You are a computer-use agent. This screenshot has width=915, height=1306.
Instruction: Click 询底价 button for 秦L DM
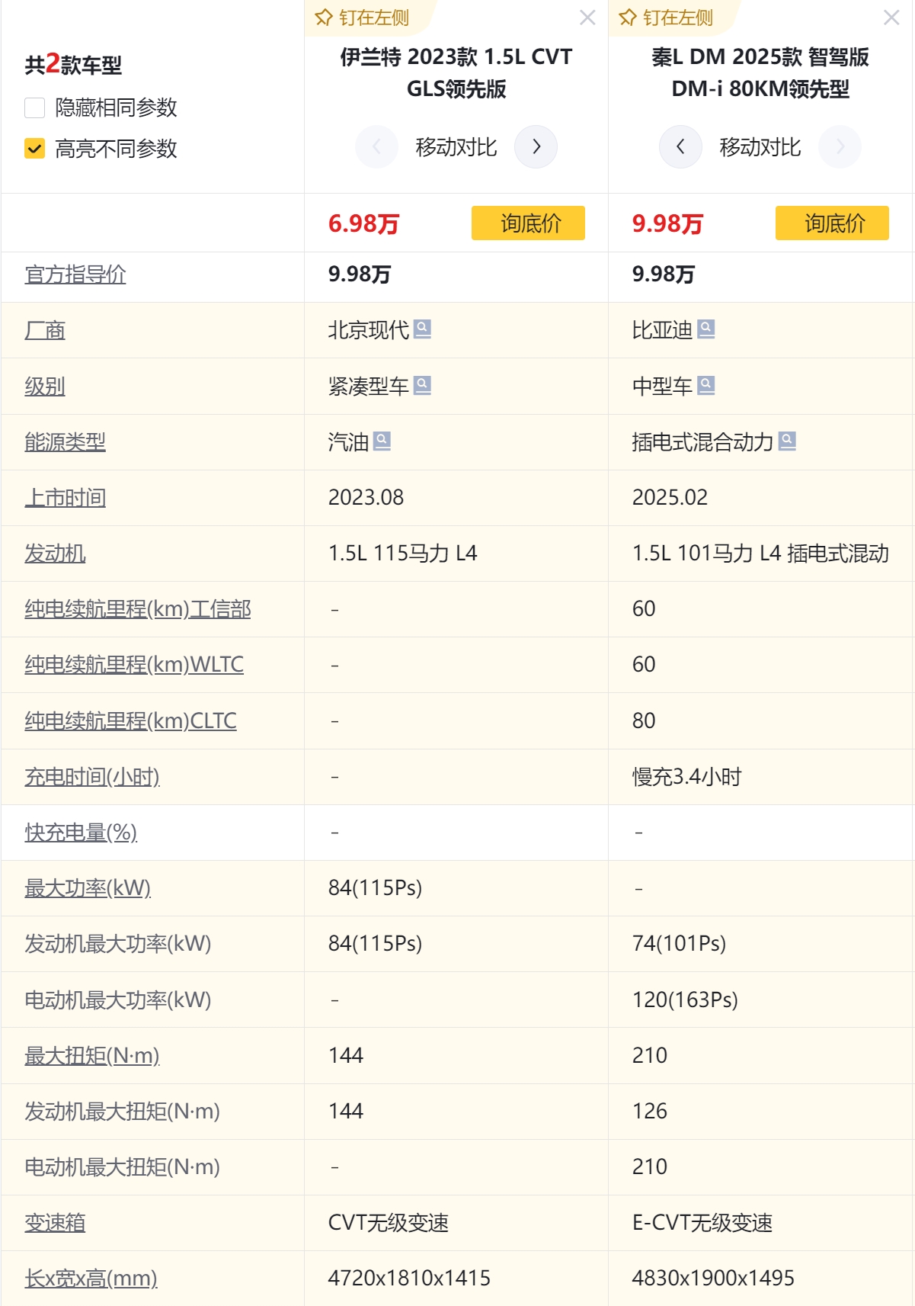click(832, 223)
